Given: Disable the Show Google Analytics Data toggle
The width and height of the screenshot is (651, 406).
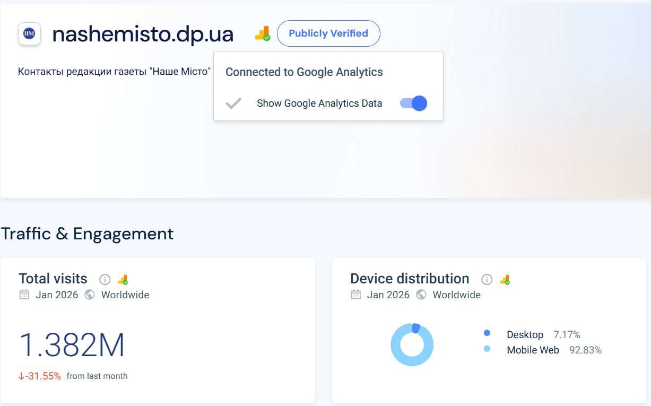Looking at the screenshot, I should [414, 103].
